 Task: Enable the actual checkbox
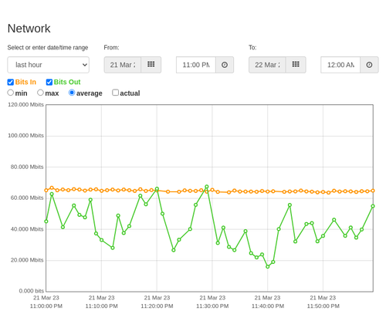coord(116,93)
